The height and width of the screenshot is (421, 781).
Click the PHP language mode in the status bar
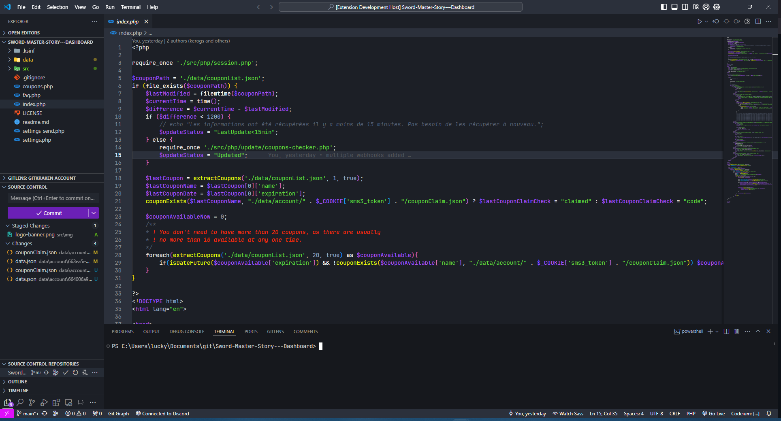tap(691, 413)
